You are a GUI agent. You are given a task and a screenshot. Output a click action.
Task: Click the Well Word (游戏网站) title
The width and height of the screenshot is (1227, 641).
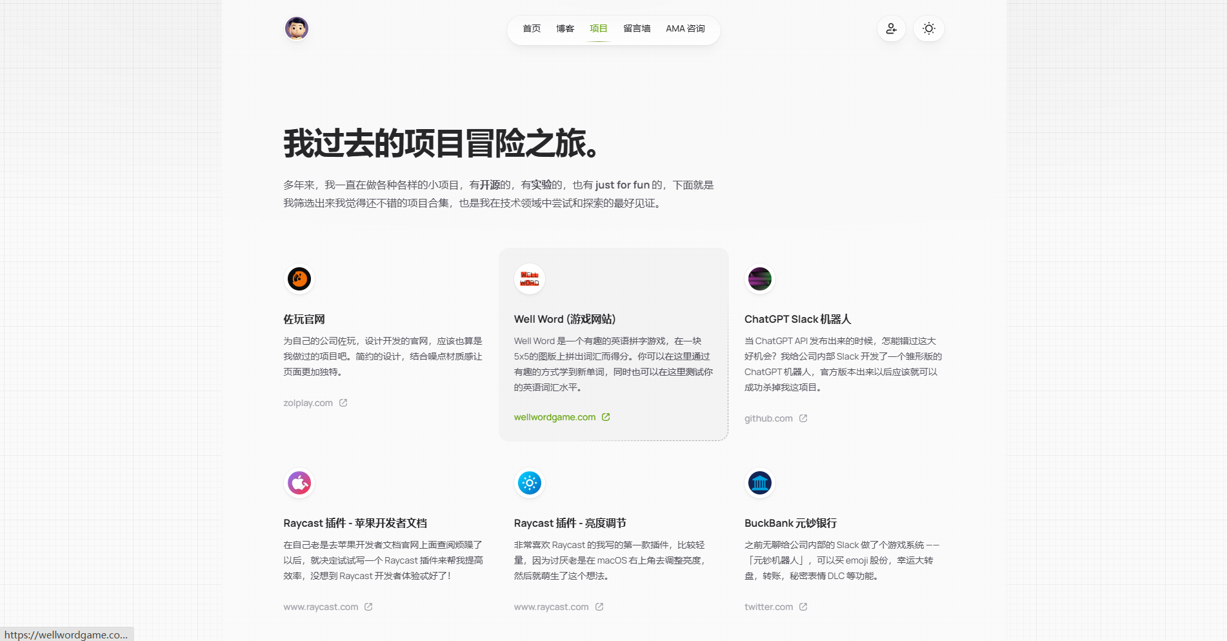(x=564, y=320)
